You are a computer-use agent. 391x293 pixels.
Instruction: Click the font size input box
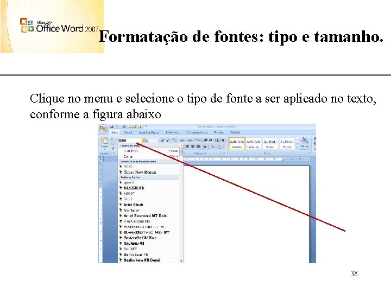coord(150,141)
